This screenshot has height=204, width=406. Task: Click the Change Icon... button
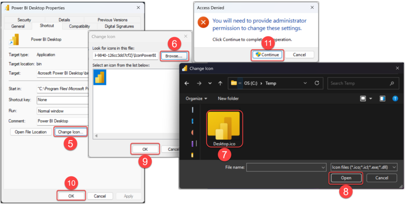click(x=71, y=132)
